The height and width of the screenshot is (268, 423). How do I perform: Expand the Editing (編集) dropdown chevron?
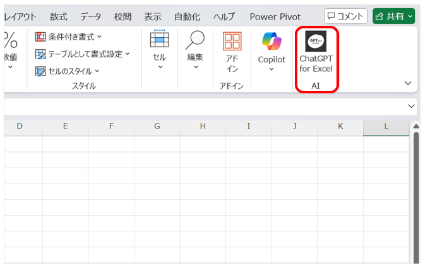tap(196, 67)
